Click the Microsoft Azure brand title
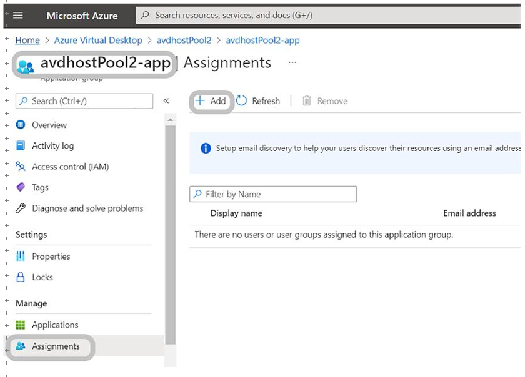Screen dimensions: 525x377 (82, 16)
